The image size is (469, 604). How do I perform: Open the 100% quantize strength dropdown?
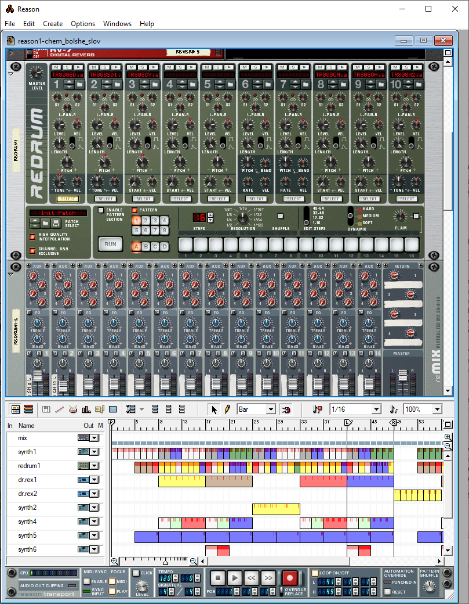[x=437, y=409]
